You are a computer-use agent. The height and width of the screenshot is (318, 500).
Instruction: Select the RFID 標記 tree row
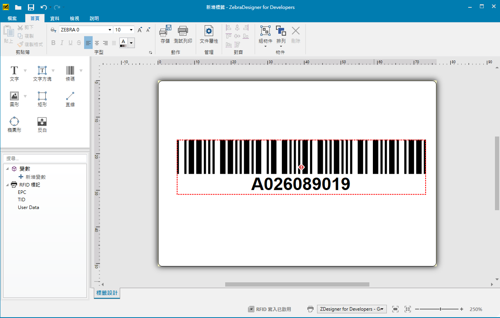tap(26, 185)
